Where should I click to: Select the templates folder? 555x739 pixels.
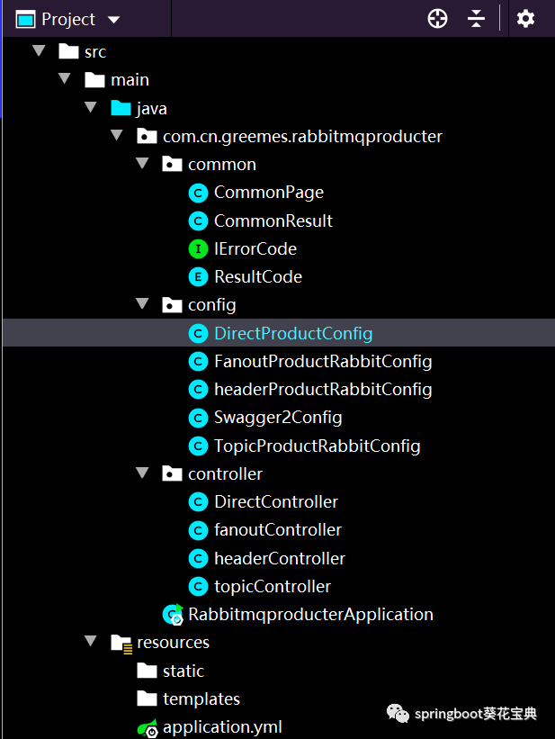(201, 698)
